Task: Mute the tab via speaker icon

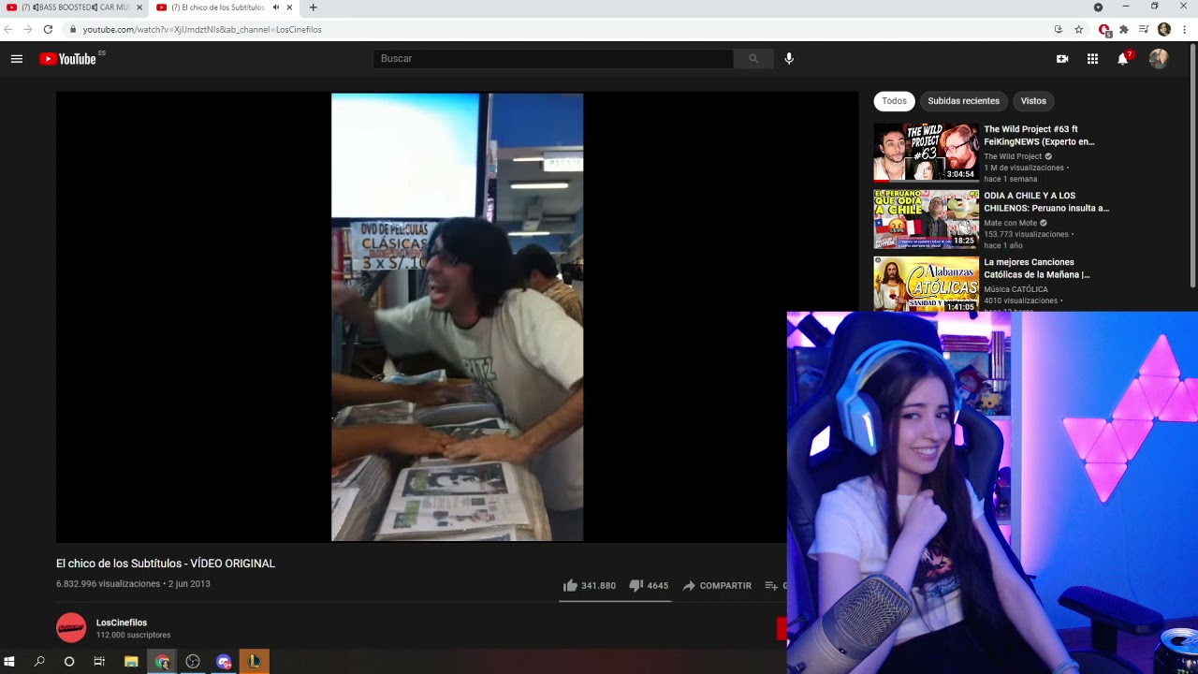Action: pos(276,7)
